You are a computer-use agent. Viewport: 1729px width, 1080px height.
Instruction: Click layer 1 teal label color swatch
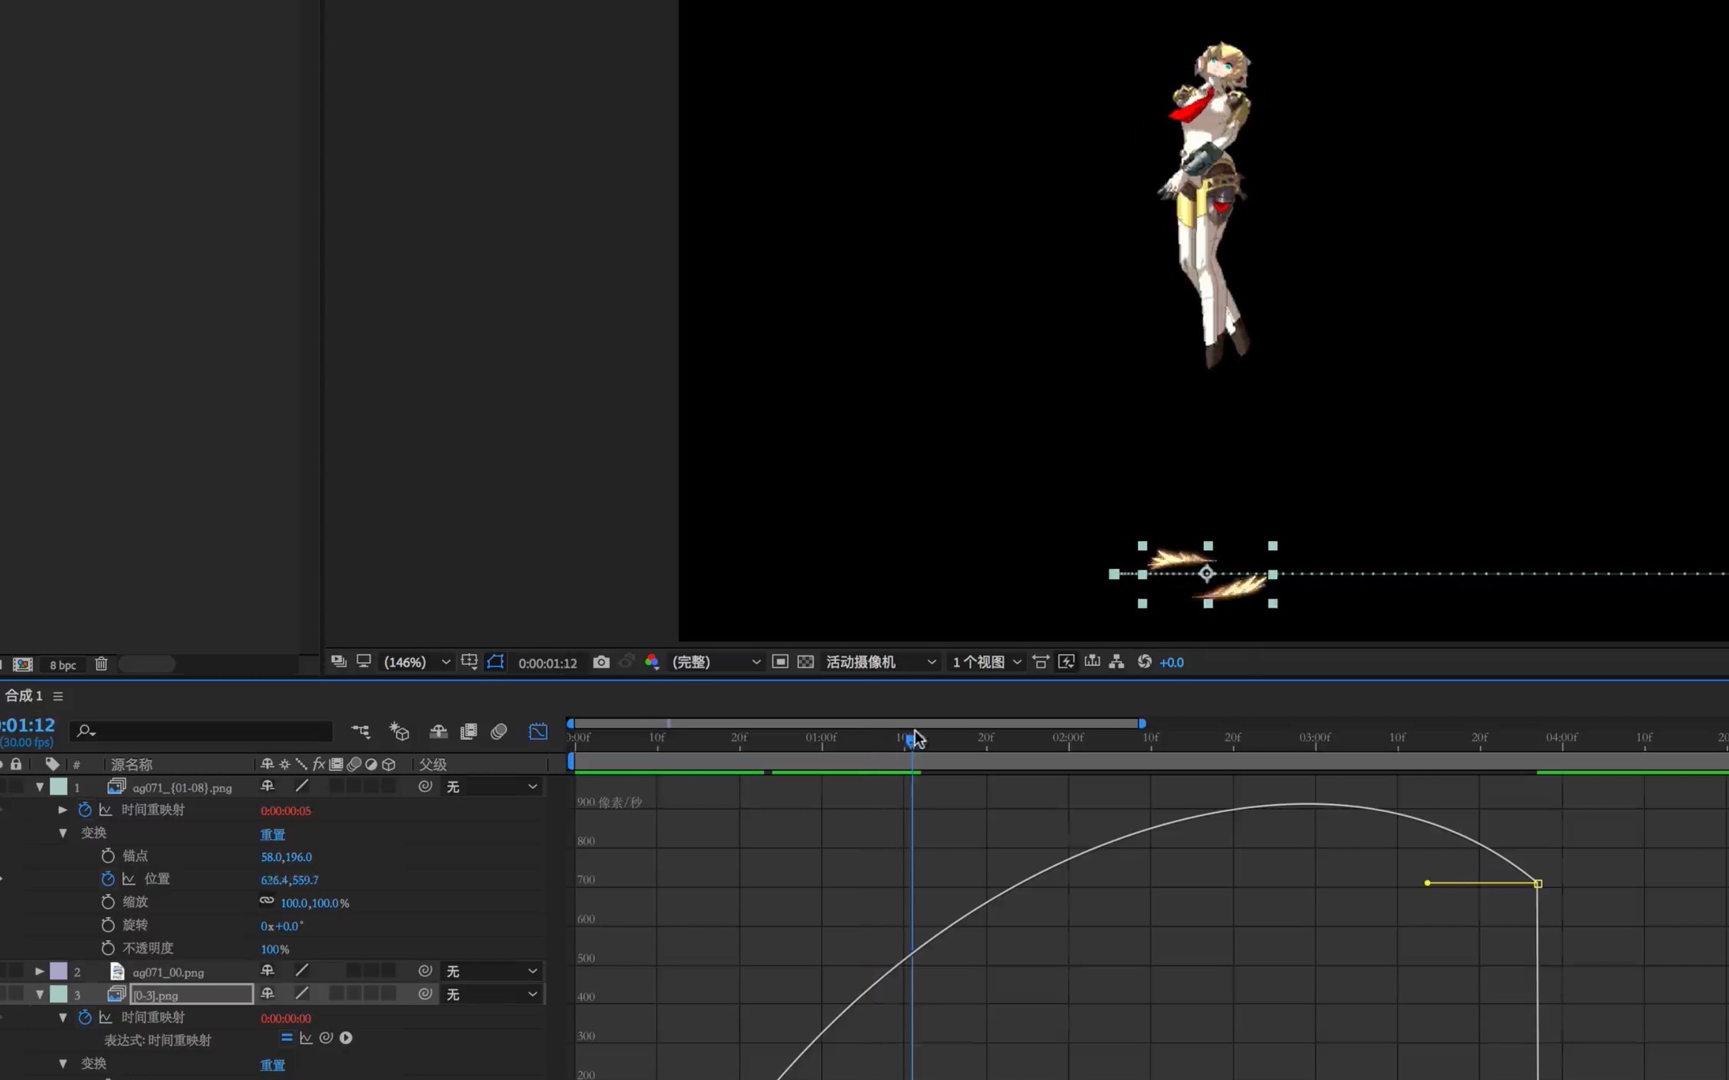point(59,787)
